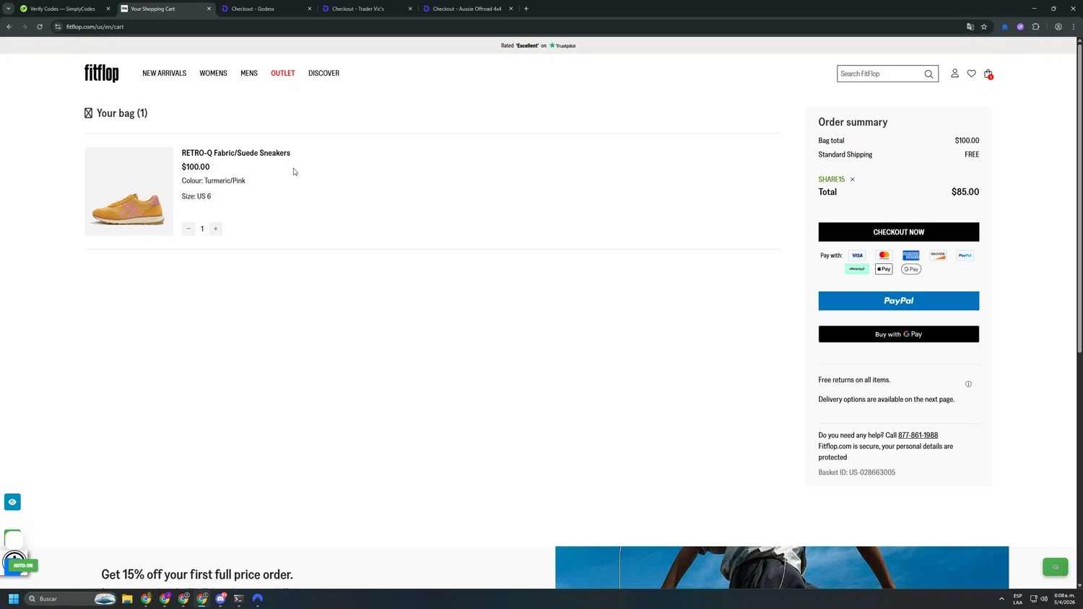Open the RETRO-Q Fabric/Suede Sneakers product link

pos(236,153)
